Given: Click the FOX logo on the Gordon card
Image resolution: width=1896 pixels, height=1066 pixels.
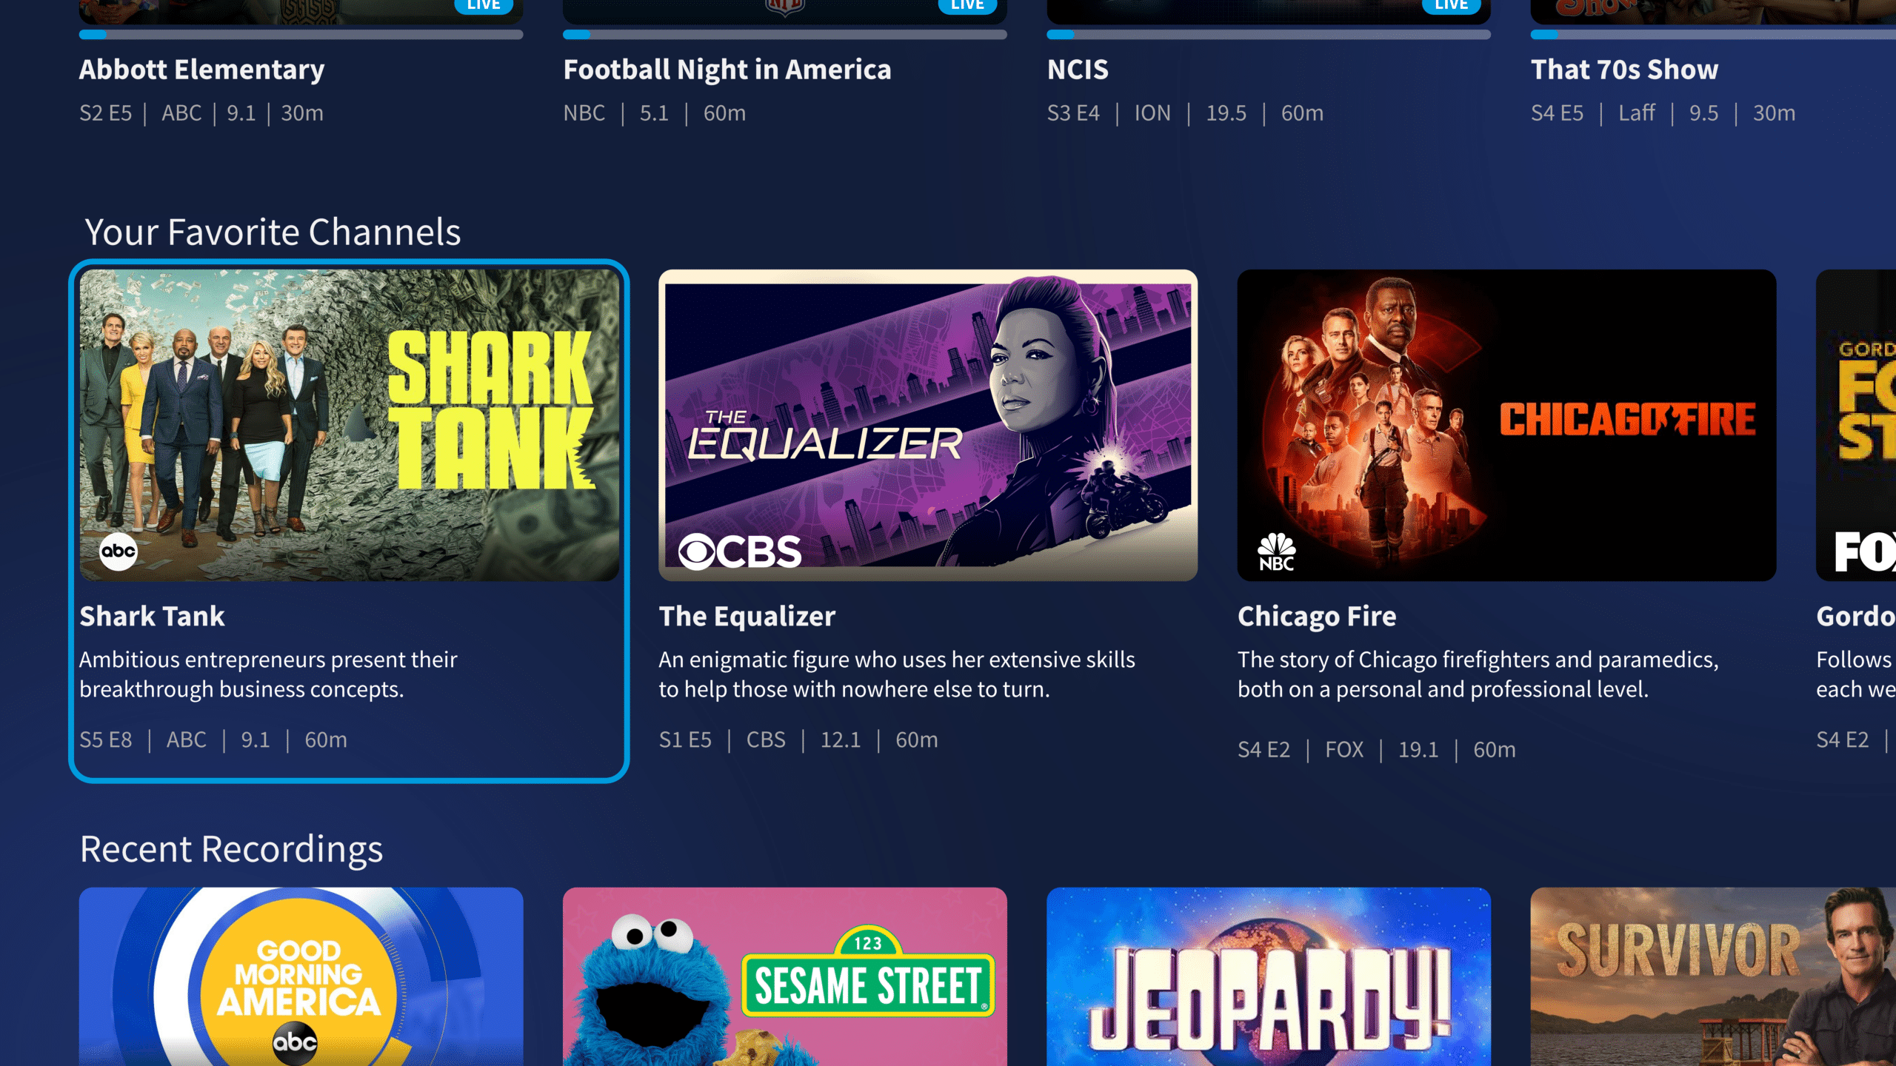Looking at the screenshot, I should point(1865,552).
